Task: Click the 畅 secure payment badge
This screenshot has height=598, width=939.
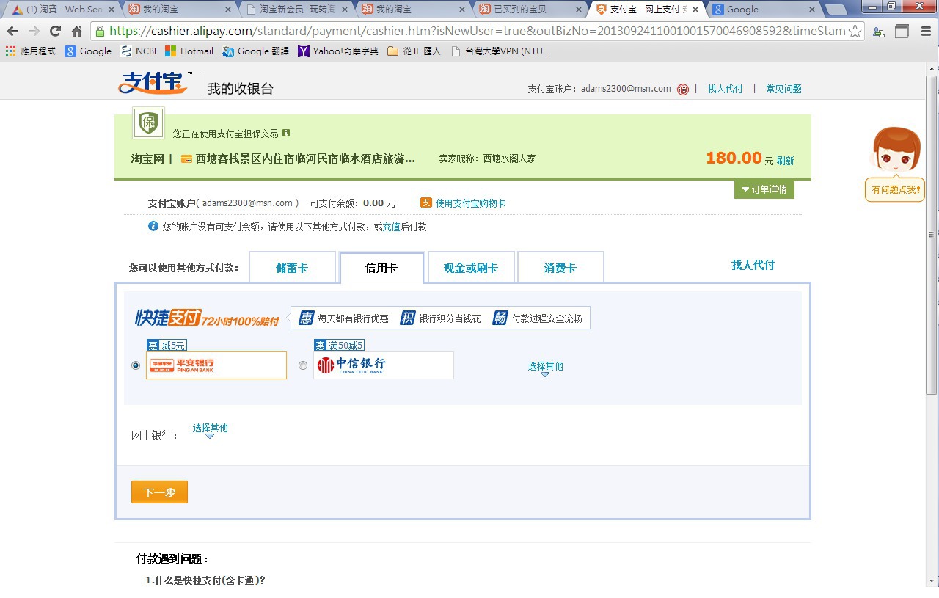Action: point(500,318)
